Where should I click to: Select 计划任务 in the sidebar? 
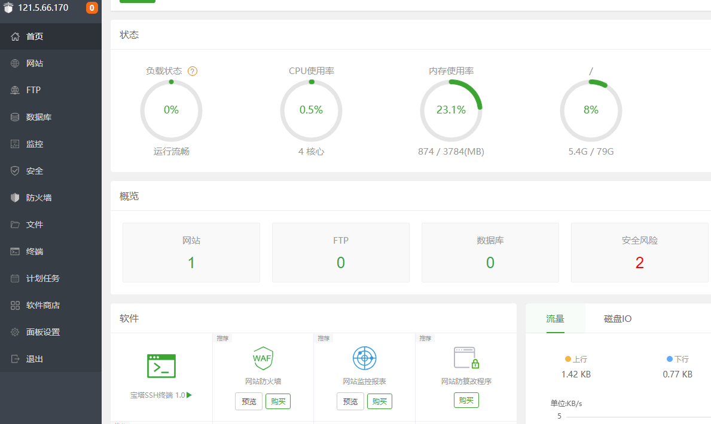[x=51, y=278]
